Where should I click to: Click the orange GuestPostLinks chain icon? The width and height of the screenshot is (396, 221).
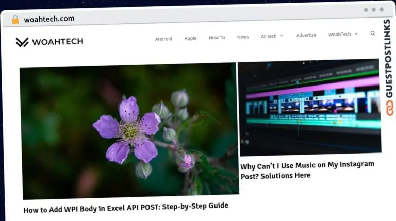pyautogui.click(x=389, y=109)
